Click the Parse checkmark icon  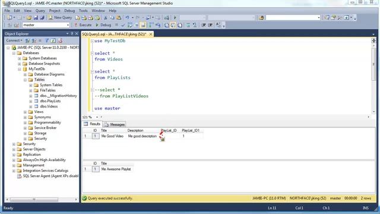point(123,25)
